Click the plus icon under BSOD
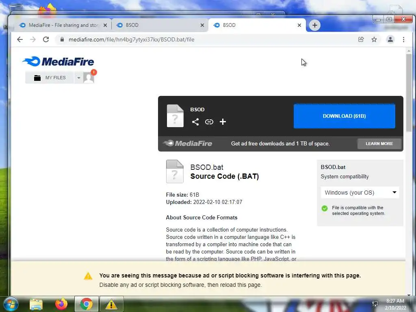The width and height of the screenshot is (416, 312). pyautogui.click(x=223, y=122)
